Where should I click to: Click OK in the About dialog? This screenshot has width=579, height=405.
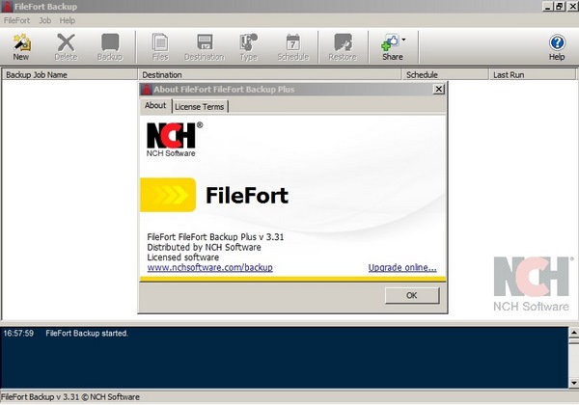coord(412,295)
